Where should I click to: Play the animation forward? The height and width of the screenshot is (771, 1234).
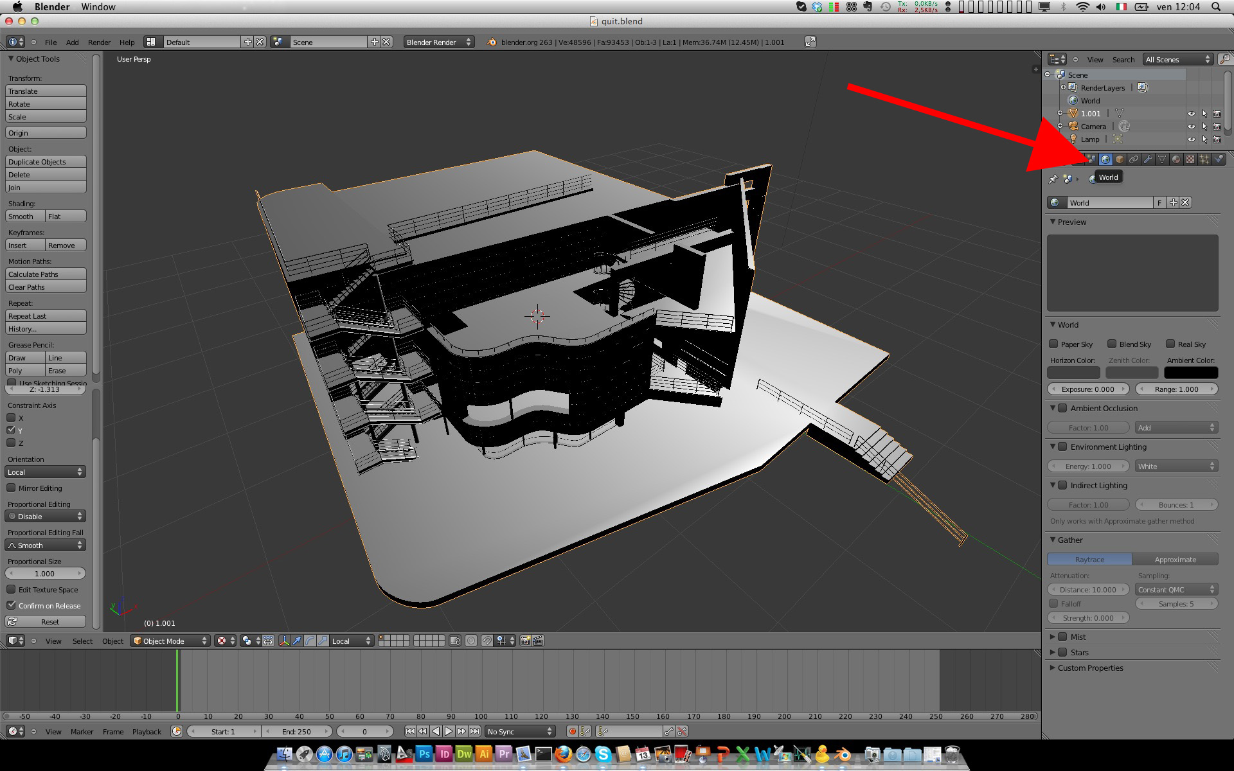[449, 731]
